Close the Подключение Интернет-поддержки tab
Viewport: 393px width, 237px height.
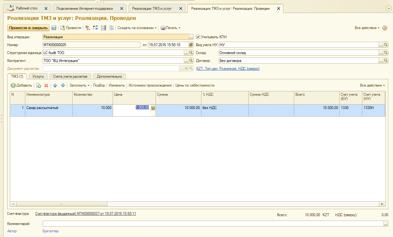pos(122,9)
